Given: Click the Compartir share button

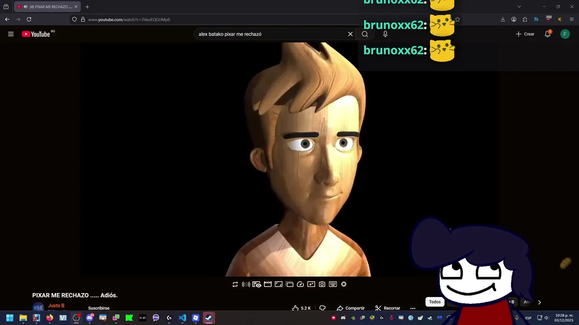Looking at the screenshot, I should [x=351, y=308].
